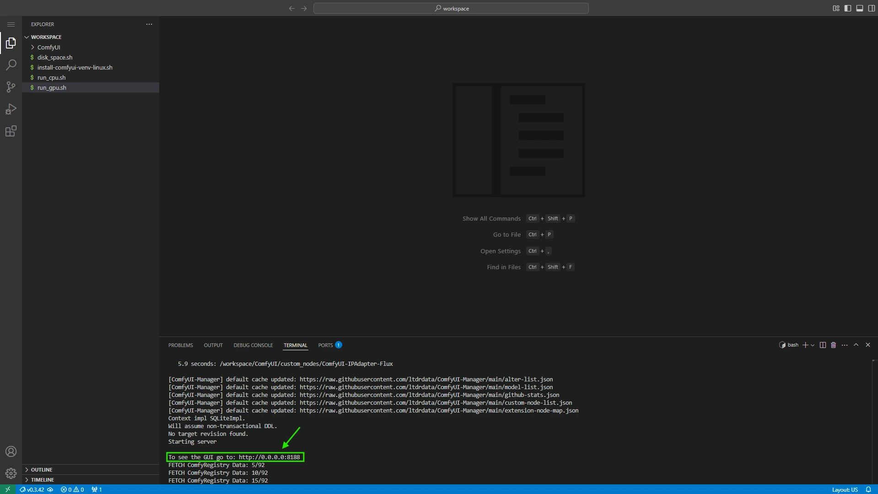The height and width of the screenshot is (494, 878).
Task: Open install-comfyui-venv-linux.sh file
Action: tap(91, 67)
